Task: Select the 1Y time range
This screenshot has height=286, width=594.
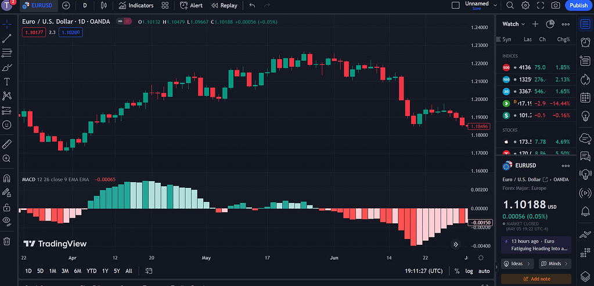Action: 105,271
